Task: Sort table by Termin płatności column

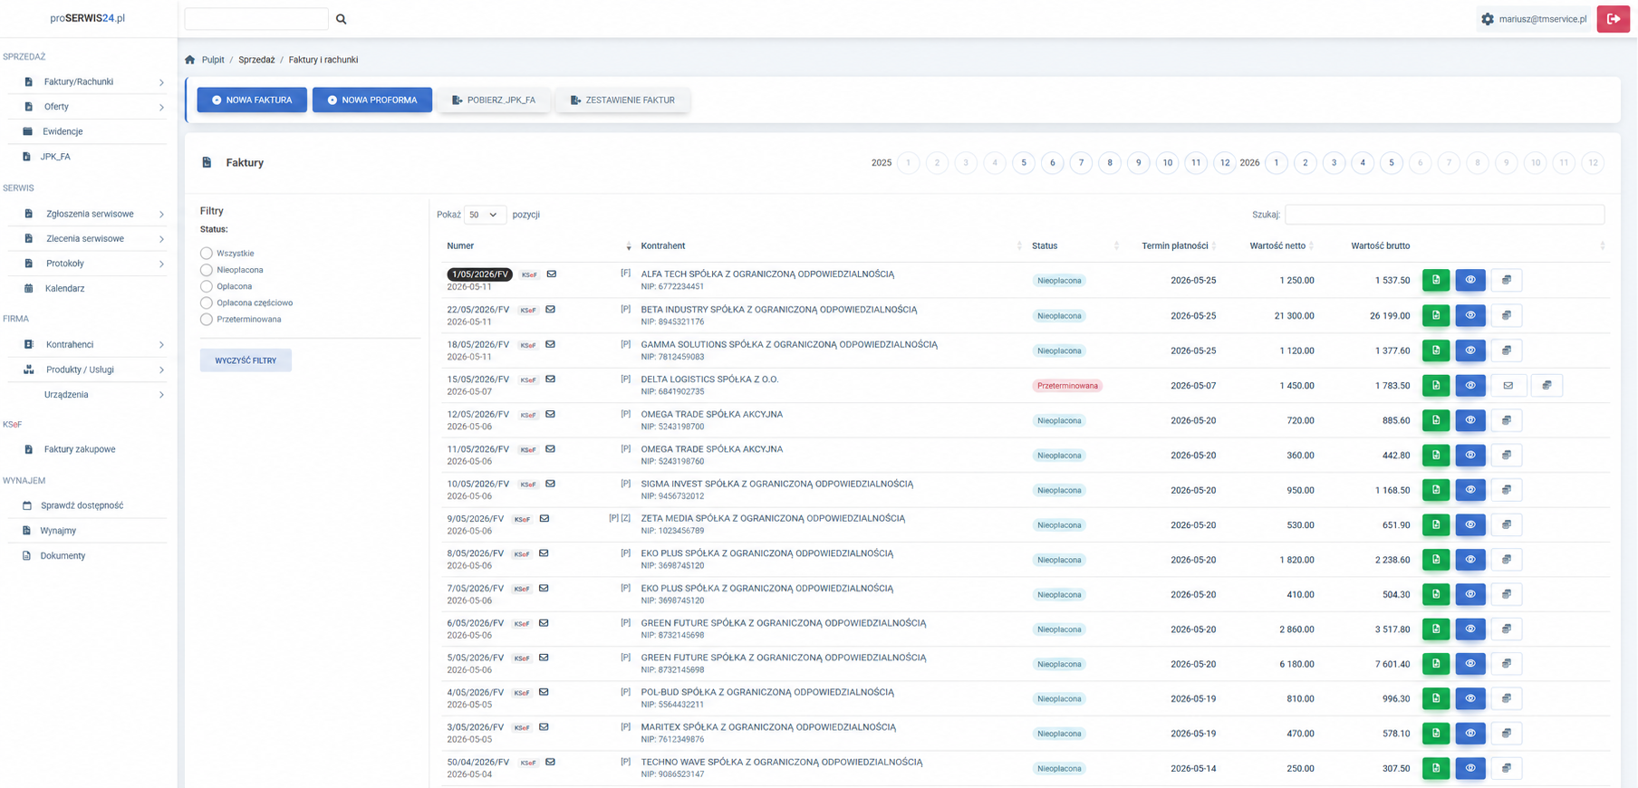Action: (1175, 246)
